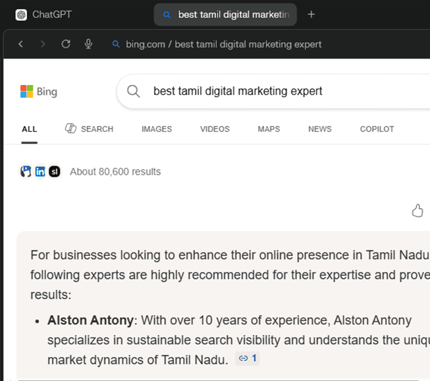Screen dimensions: 430x381
Task: Go forward to the next page
Action: (43, 44)
